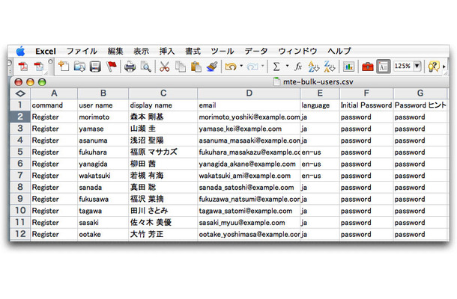Select column D header

pyautogui.click(x=249, y=93)
